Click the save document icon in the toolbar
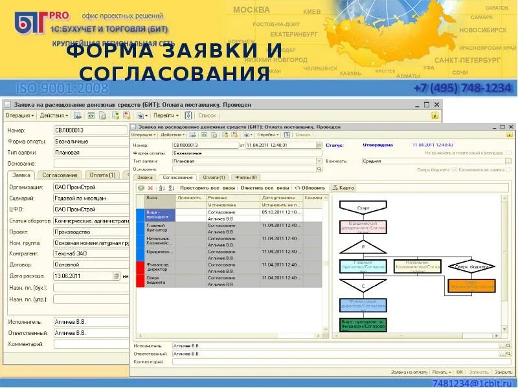 point(192,135)
